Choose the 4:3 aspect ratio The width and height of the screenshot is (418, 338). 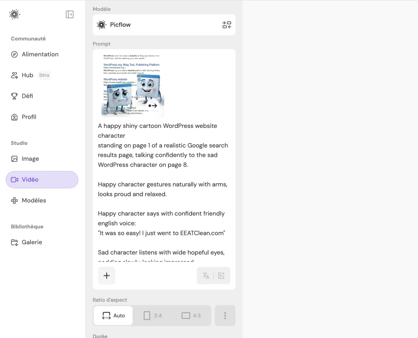[191, 315]
